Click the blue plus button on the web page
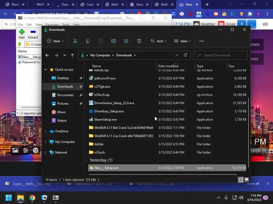The height and width of the screenshot is (204, 273). click(x=242, y=24)
